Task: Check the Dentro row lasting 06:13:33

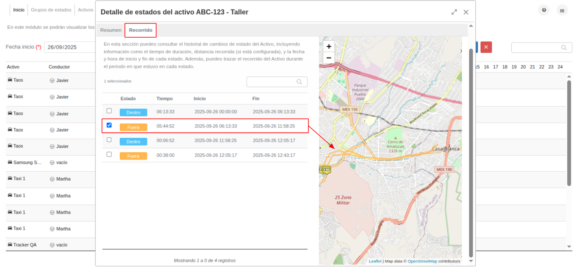Action: click(x=109, y=111)
